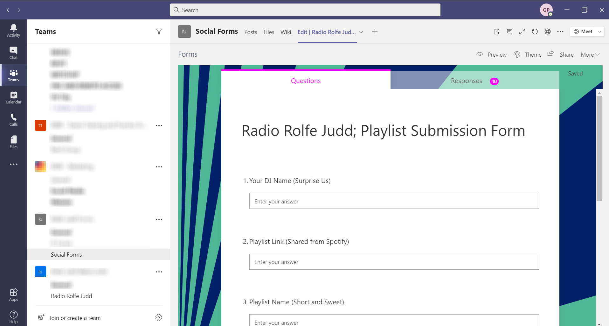Image resolution: width=609 pixels, height=326 pixels.
Task: Focus the DJ Name answer field
Action: (394, 201)
